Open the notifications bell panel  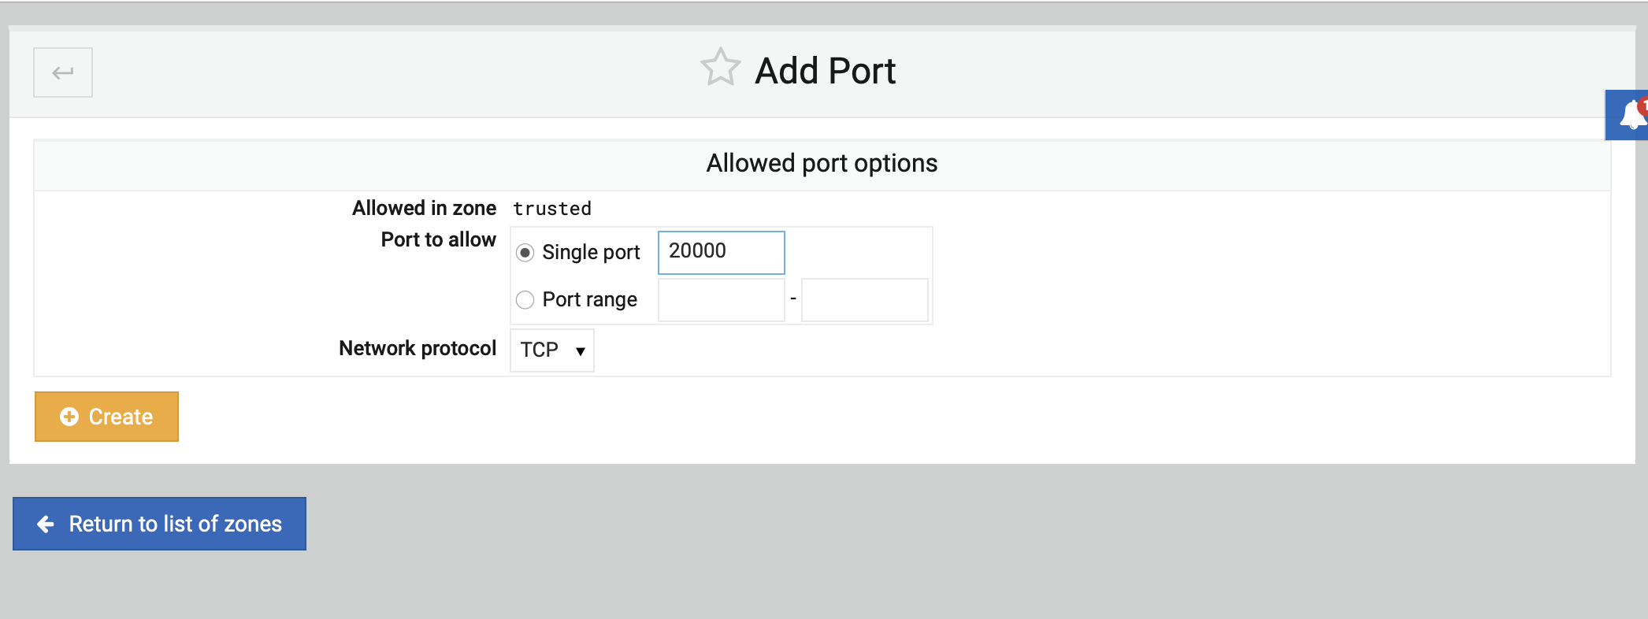point(1628,115)
